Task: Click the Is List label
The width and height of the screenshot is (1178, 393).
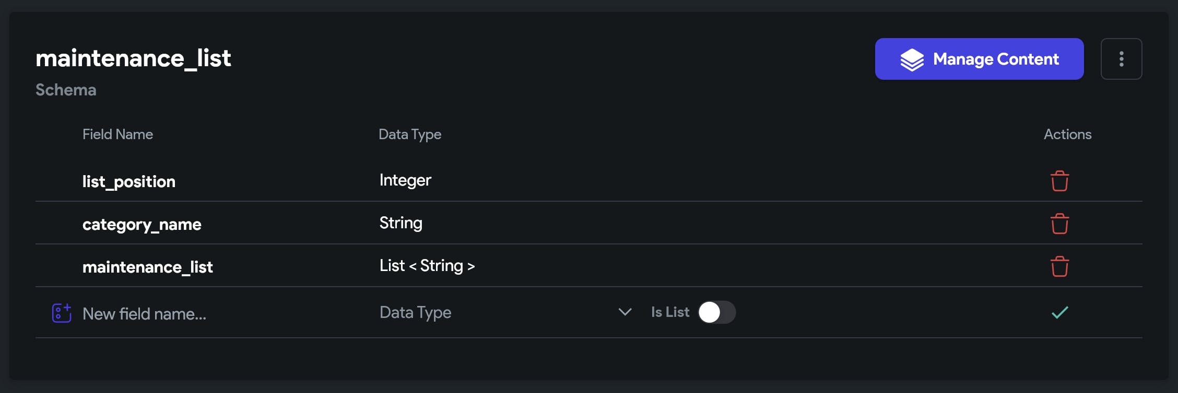Action: (670, 312)
